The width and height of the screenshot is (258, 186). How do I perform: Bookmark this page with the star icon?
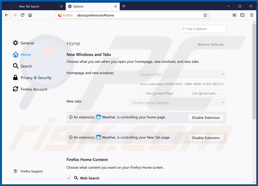[205, 15]
